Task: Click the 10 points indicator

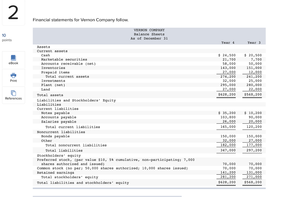Action: tap(7, 37)
